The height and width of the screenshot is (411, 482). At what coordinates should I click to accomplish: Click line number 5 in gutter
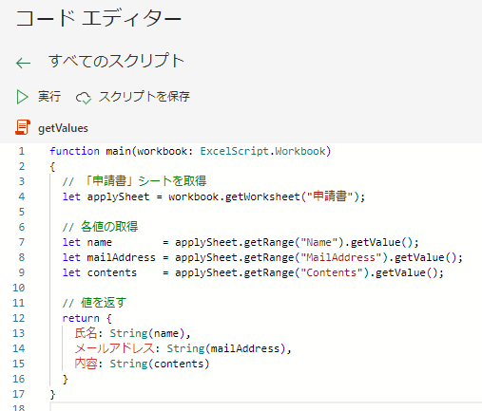coord(21,212)
